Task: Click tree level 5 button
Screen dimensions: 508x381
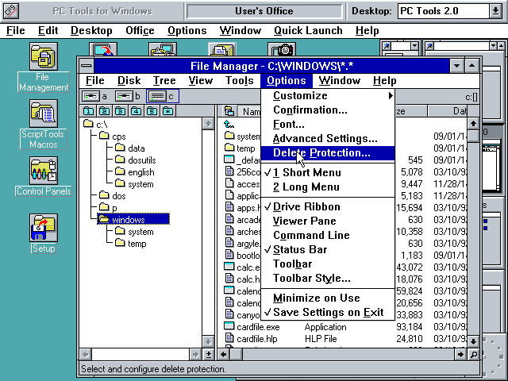Action: pos(152,111)
